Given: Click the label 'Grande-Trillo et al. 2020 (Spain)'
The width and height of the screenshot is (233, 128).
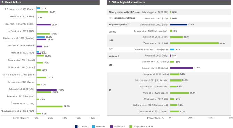Looking at the screenshot, I should tap(152, 49).
